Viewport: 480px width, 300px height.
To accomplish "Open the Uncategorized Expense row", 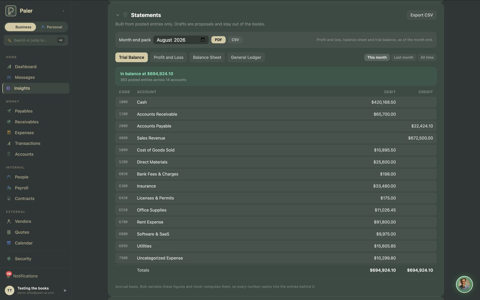I will (276, 258).
